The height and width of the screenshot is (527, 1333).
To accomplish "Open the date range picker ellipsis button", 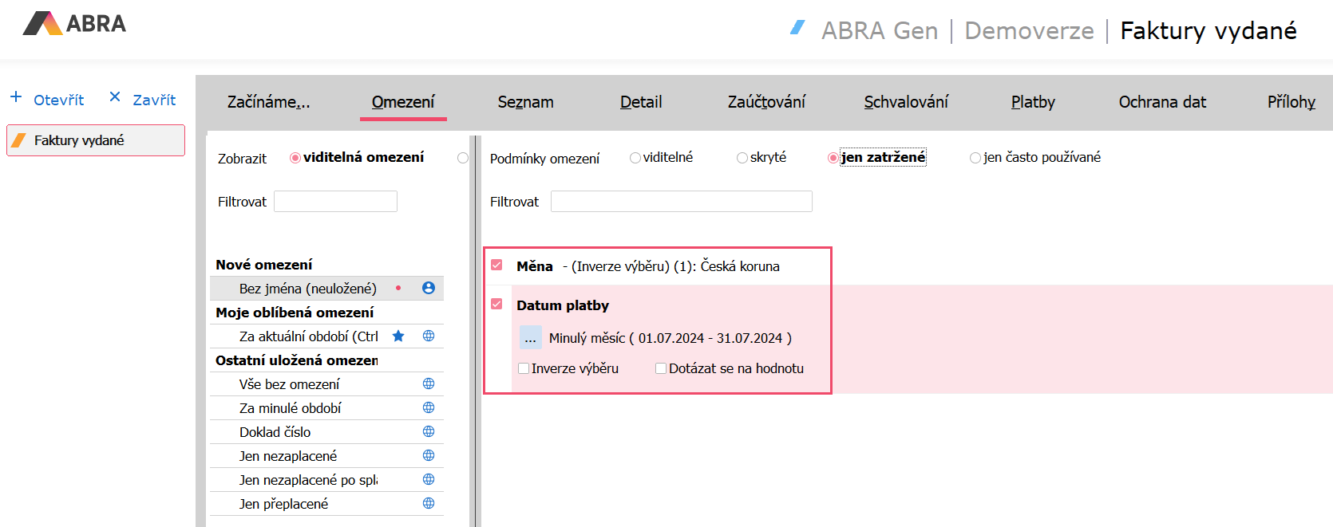I will 530,338.
